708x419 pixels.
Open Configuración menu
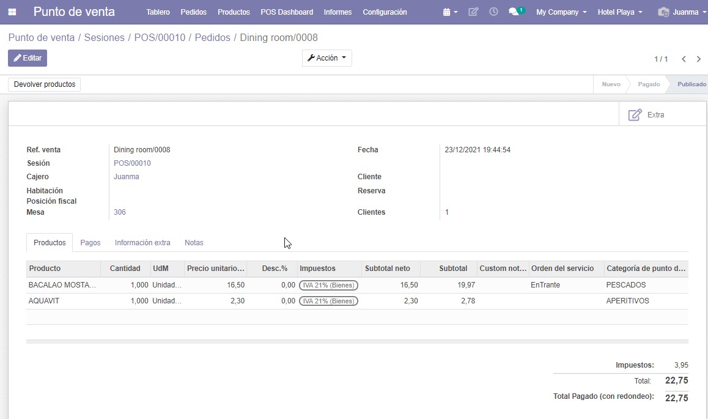pyautogui.click(x=385, y=12)
